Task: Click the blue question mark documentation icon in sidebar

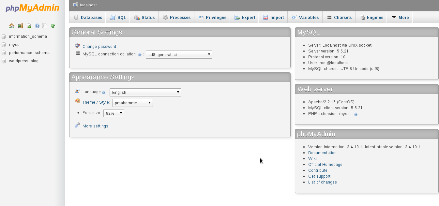Action: pos(37,26)
